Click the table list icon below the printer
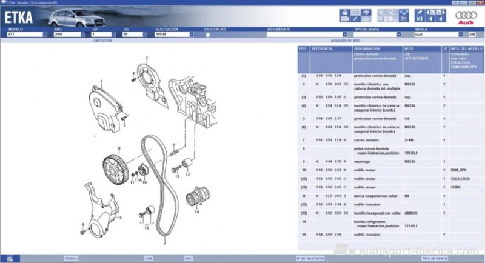Viewport: 485px width, 263px height. pos(345,19)
